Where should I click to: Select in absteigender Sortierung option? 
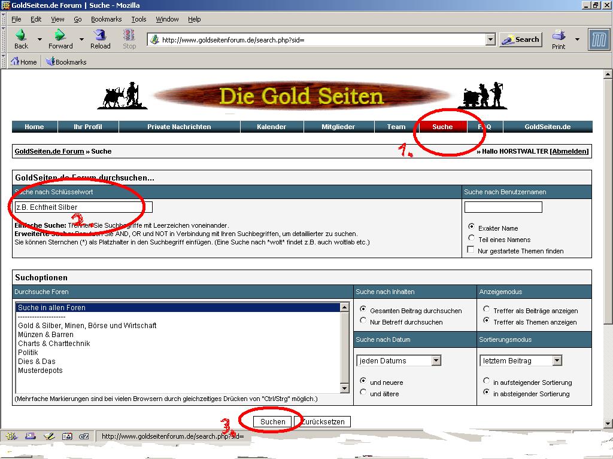click(486, 392)
